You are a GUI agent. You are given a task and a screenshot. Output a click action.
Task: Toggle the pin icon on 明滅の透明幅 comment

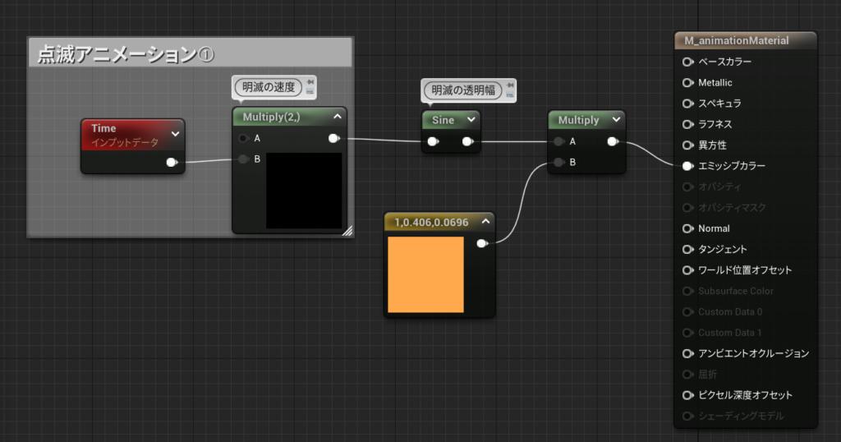tap(509, 85)
